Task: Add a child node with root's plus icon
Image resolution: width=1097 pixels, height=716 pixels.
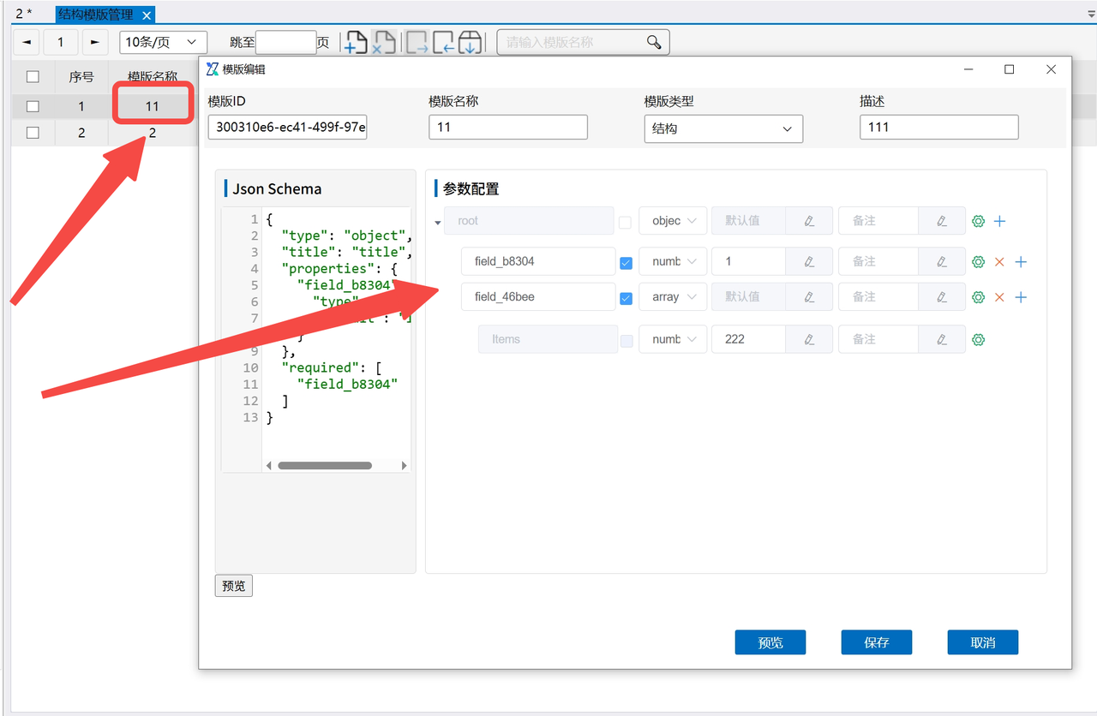Action: 999,221
